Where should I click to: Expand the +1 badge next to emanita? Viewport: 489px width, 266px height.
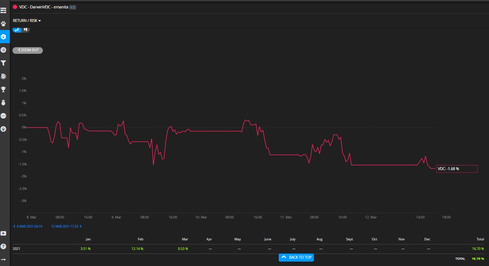(x=73, y=7)
